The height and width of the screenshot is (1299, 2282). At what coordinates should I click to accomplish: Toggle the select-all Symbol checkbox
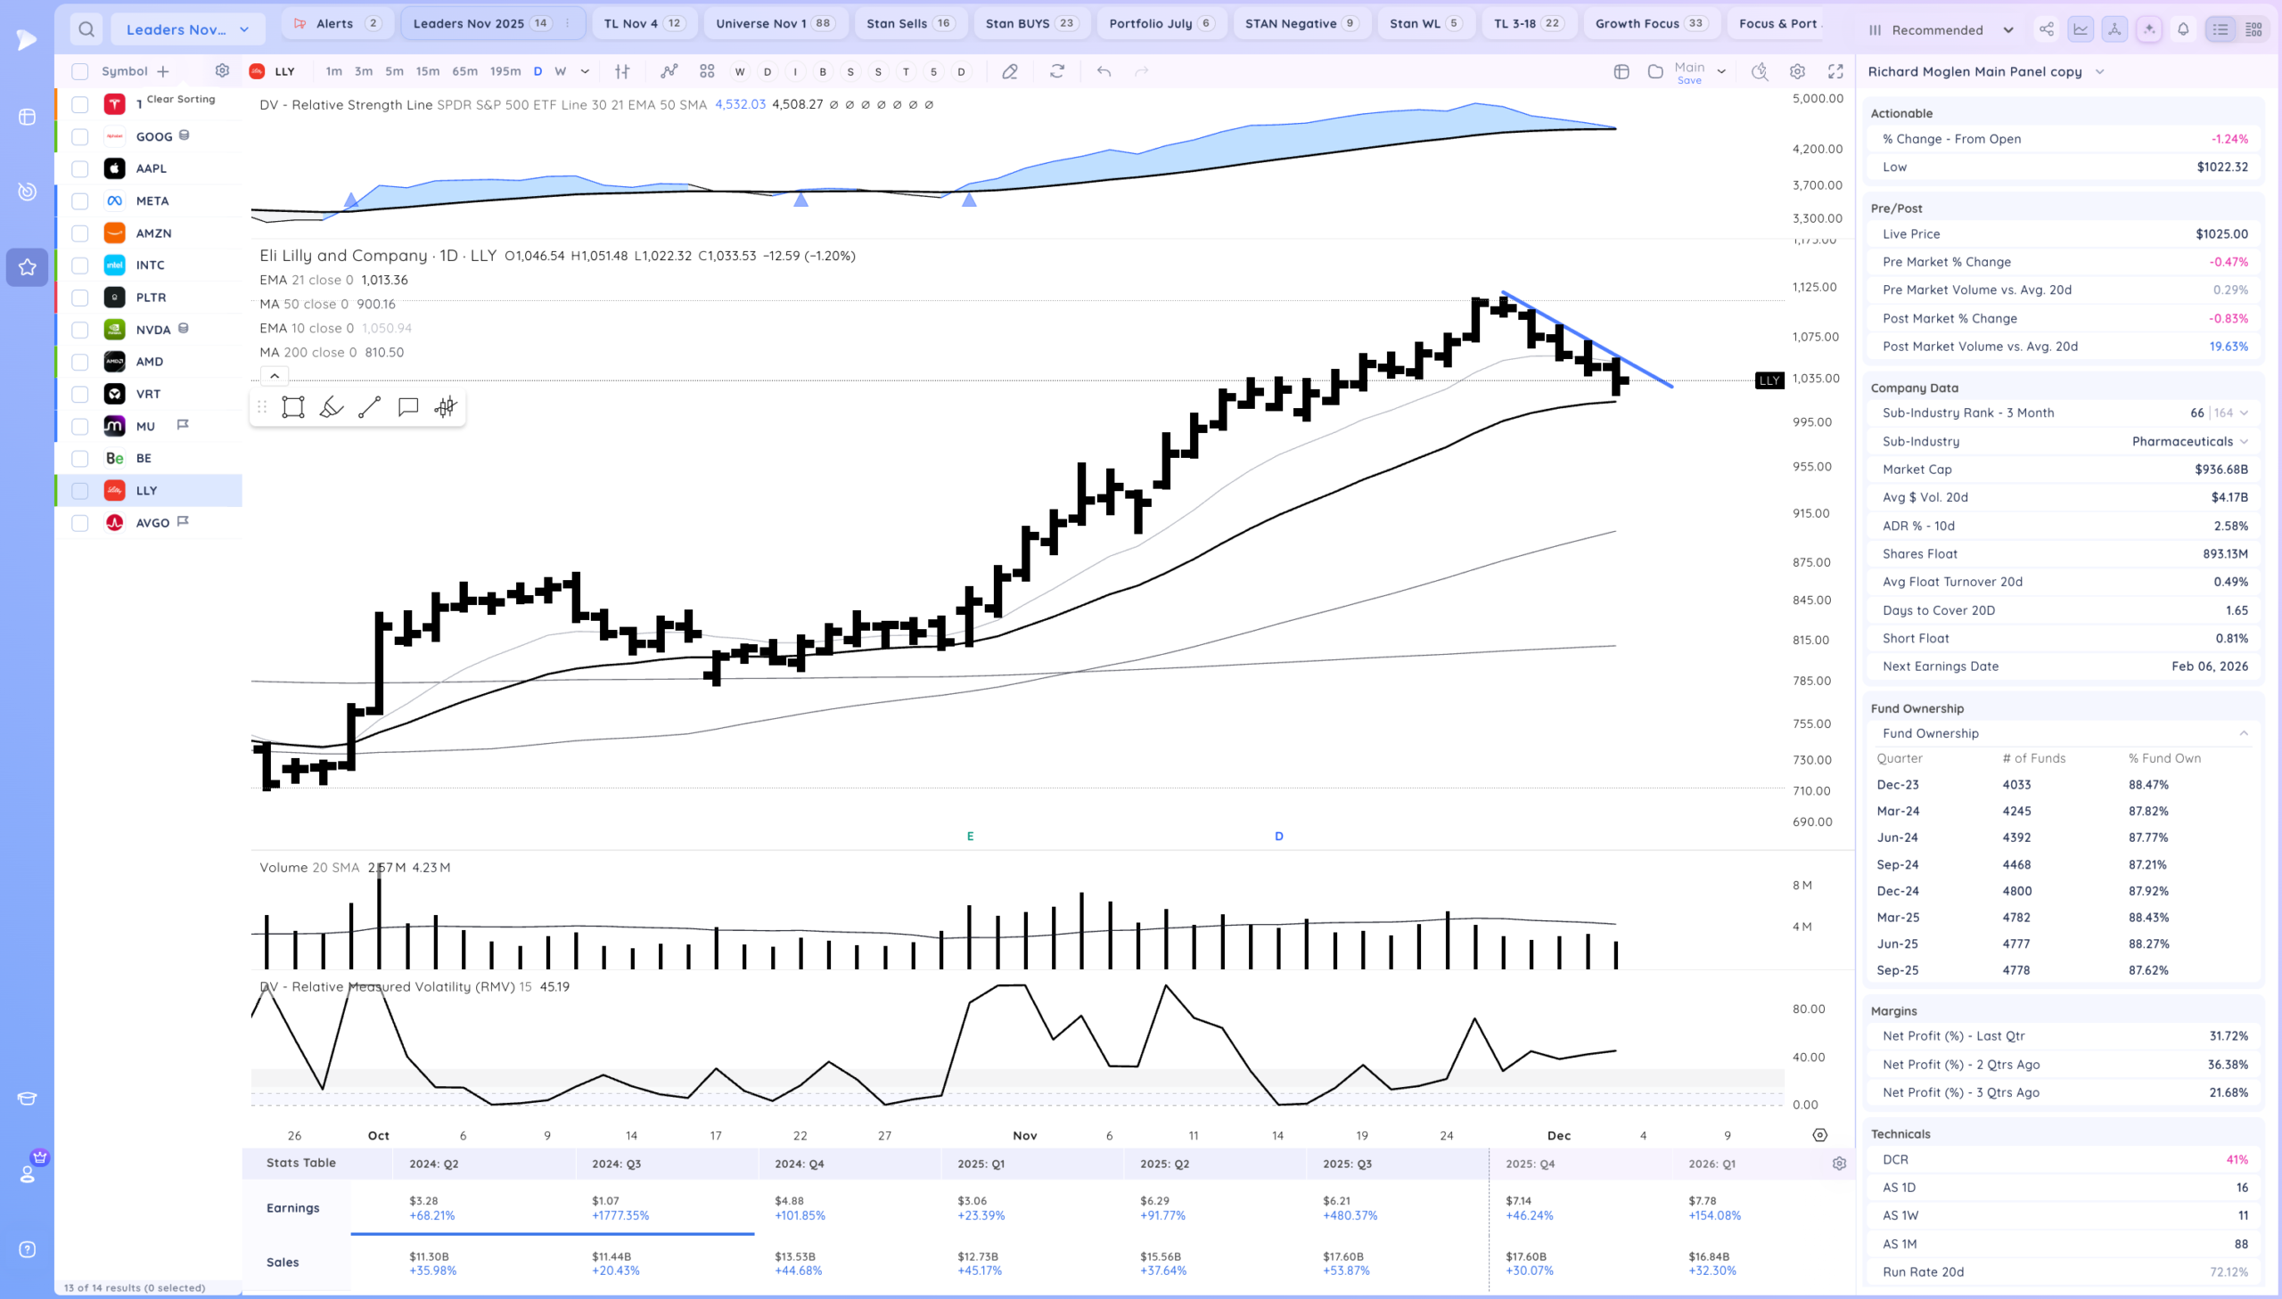[x=80, y=71]
